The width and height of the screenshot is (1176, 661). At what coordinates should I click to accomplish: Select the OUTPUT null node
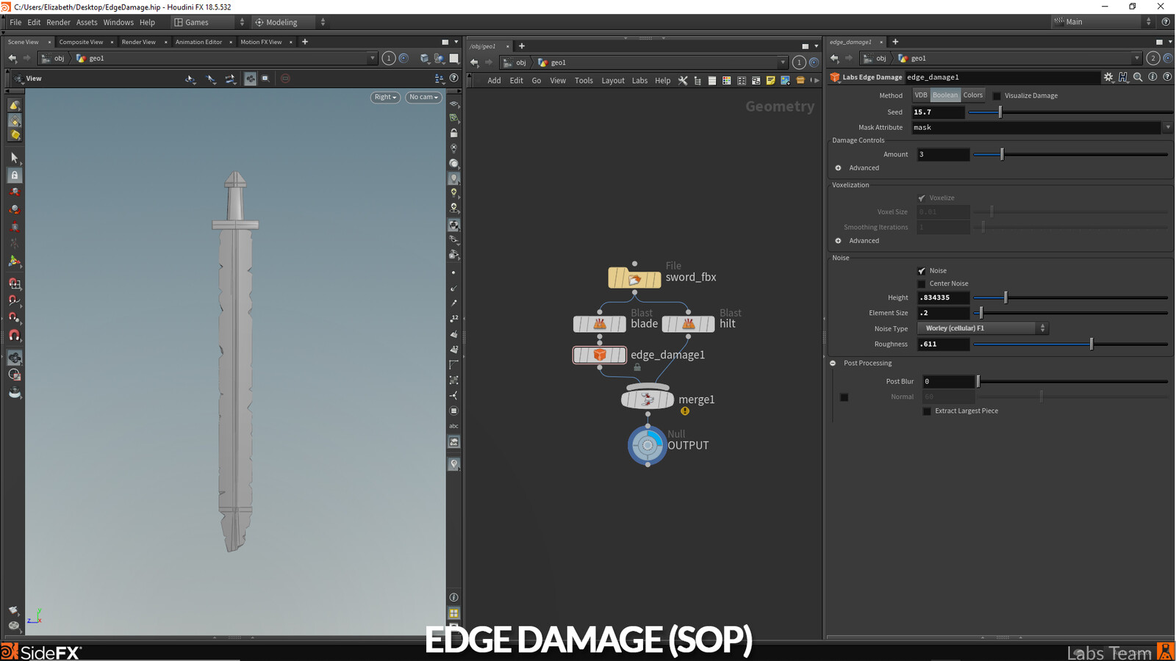click(647, 445)
